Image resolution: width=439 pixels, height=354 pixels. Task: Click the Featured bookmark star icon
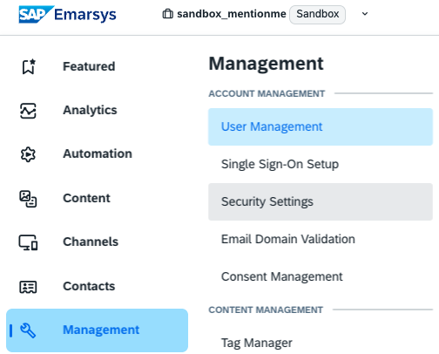(x=29, y=66)
